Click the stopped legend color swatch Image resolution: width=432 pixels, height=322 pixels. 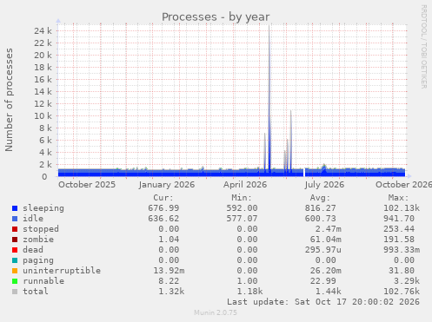point(15,229)
